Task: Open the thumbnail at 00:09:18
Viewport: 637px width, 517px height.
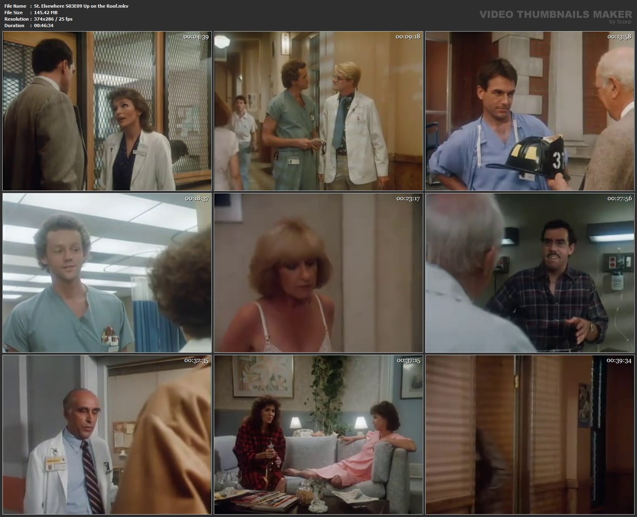Action: 318,111
